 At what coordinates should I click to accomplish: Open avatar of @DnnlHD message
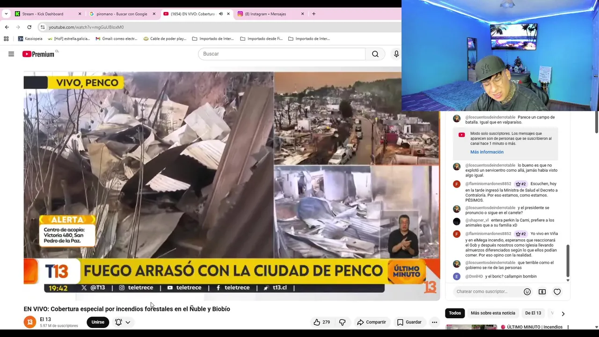[x=457, y=277]
